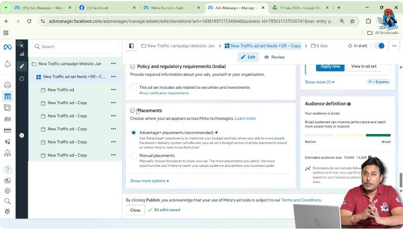The width and height of the screenshot is (403, 229).
Task: Click the help question mark icon
Action: [7, 169]
